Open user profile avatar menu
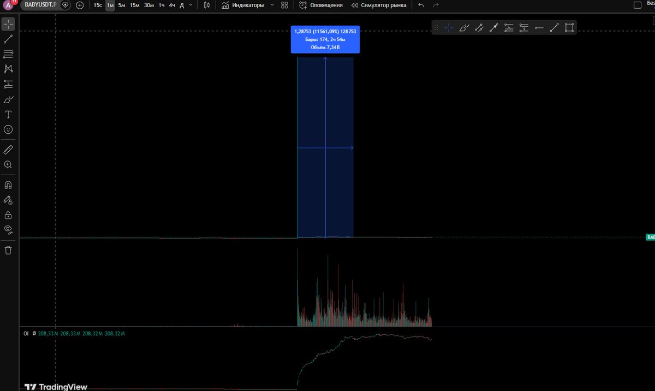Image resolution: width=655 pixels, height=391 pixels. [x=9, y=5]
